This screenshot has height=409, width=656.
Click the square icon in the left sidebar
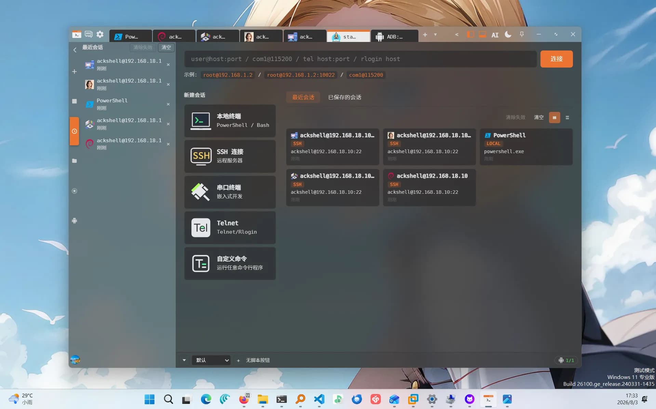(74, 101)
